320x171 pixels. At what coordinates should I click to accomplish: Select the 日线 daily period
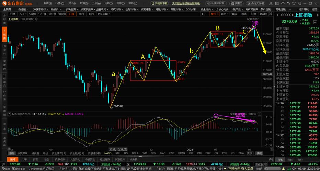(71, 14)
